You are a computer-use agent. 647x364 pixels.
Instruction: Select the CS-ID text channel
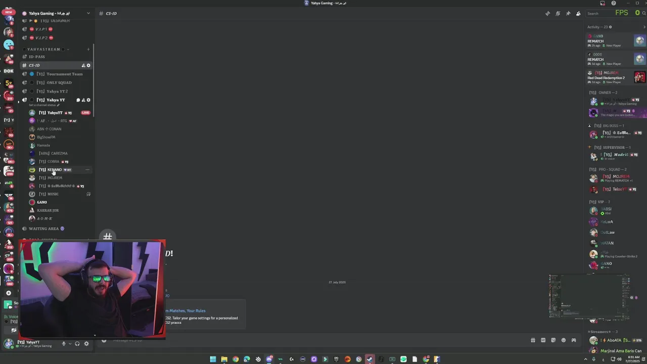[x=56, y=65]
